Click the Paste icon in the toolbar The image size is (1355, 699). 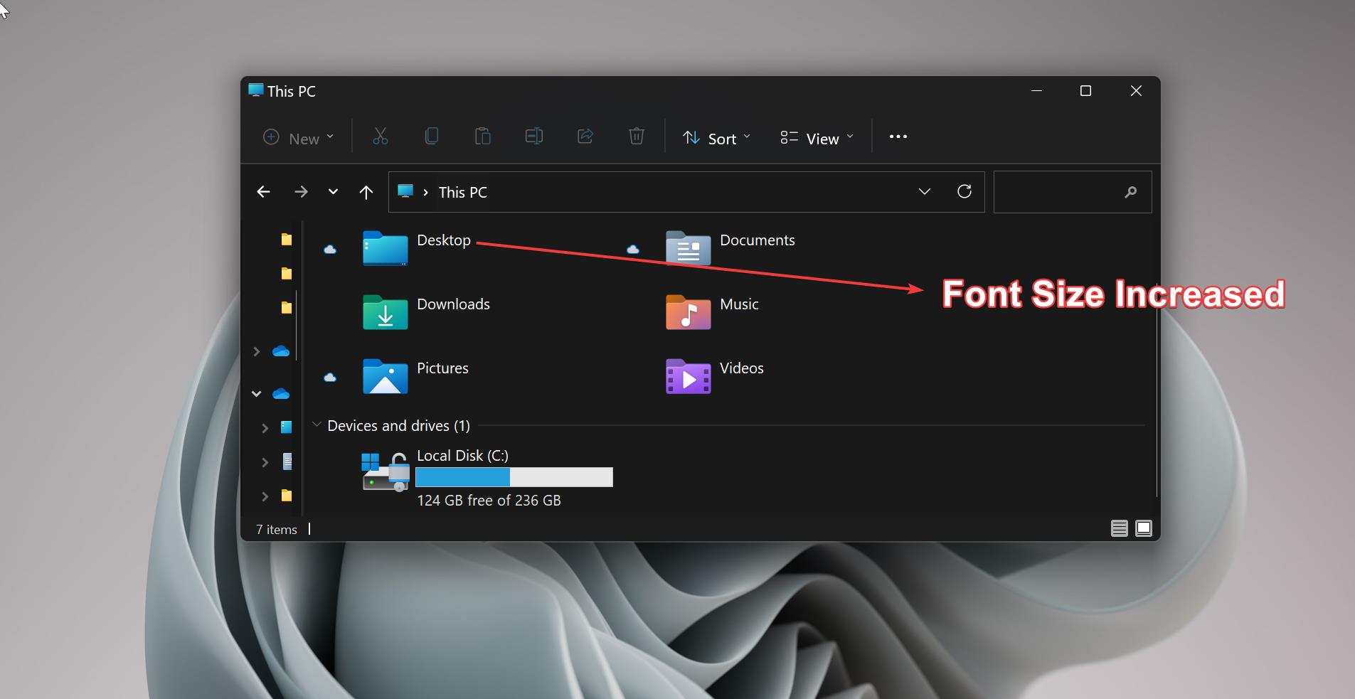coord(483,136)
